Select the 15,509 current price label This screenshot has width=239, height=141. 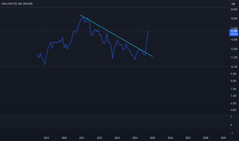pyautogui.click(x=234, y=31)
